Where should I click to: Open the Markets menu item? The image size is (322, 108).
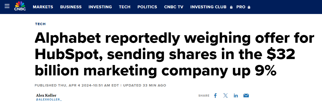(x=43, y=7)
